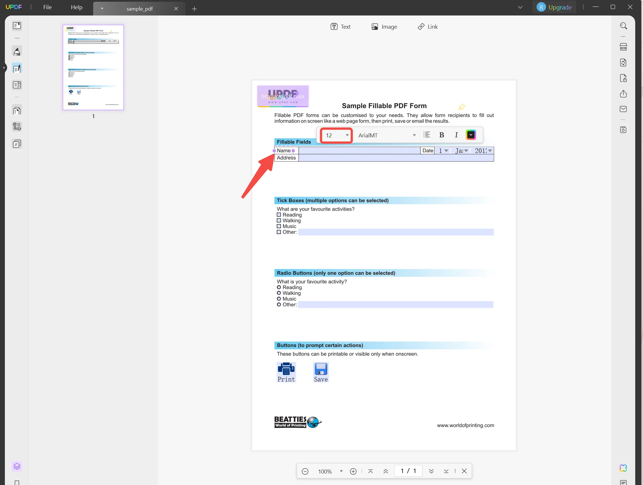Check the Music activity checkbox
The width and height of the screenshot is (643, 485).
tap(279, 226)
